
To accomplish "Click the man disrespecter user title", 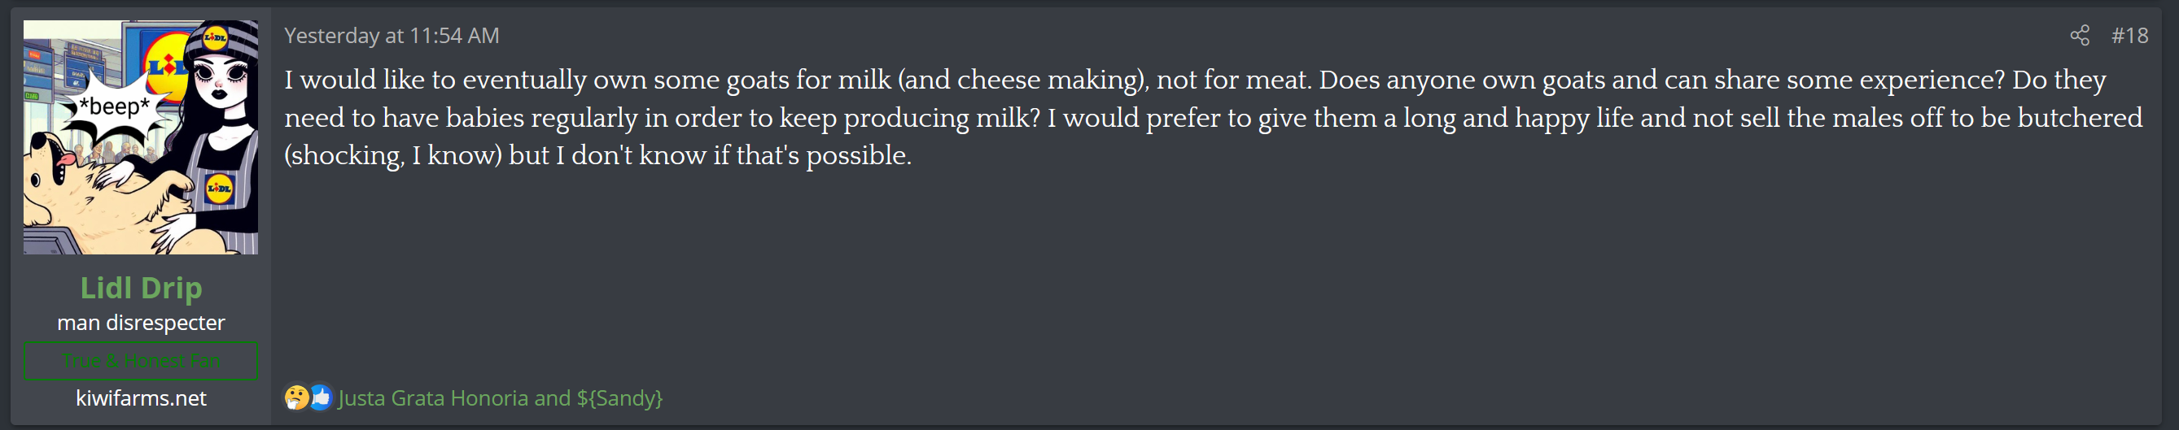I will point(142,323).
